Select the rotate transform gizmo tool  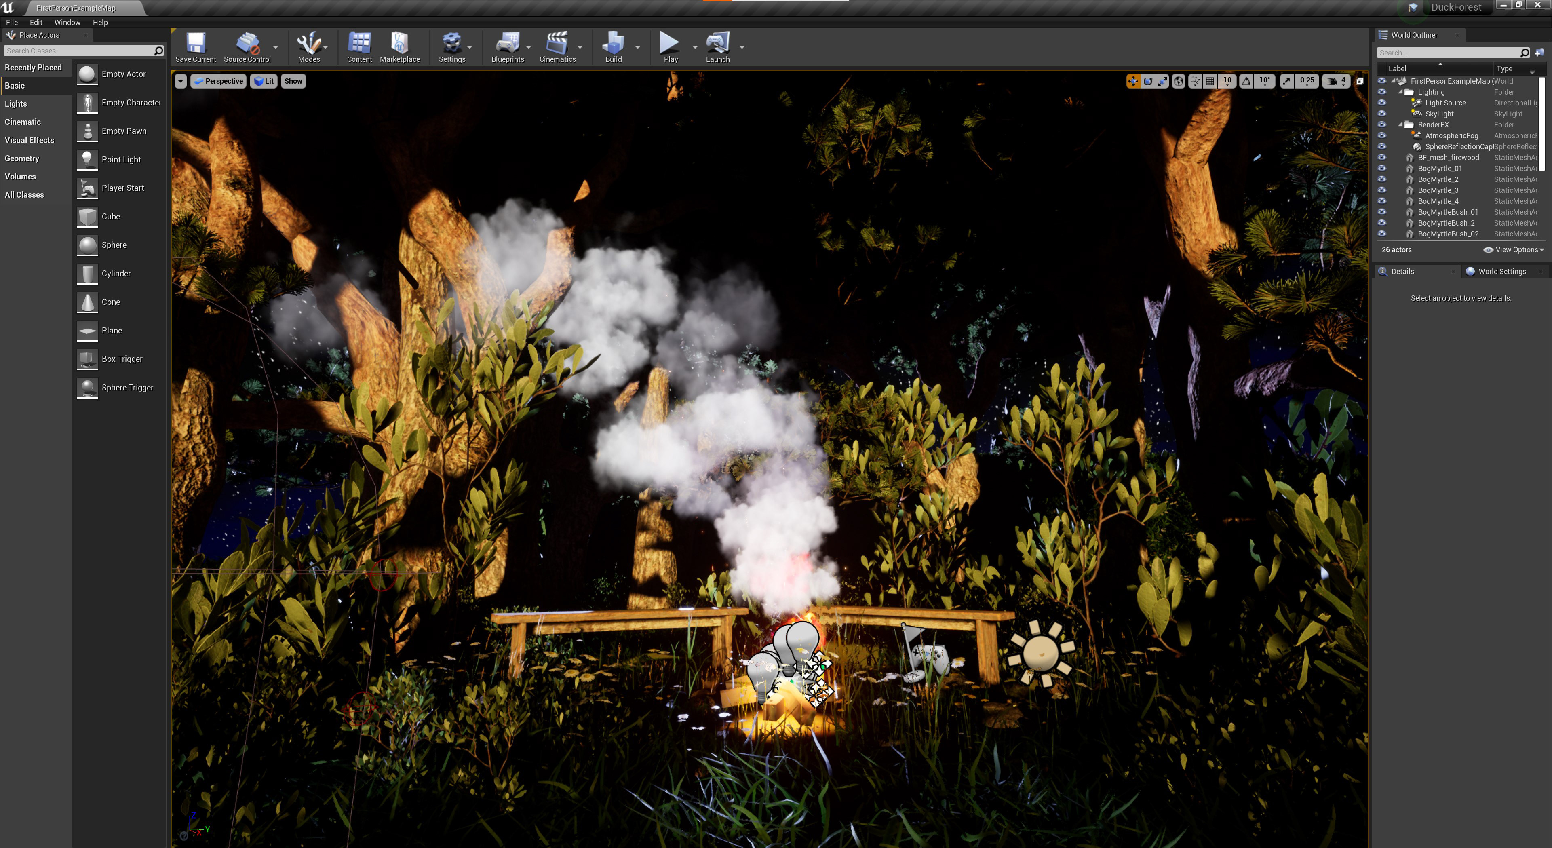click(x=1148, y=81)
